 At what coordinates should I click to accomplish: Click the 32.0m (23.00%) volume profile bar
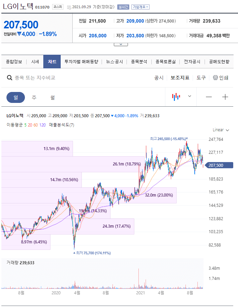coord(89,195)
